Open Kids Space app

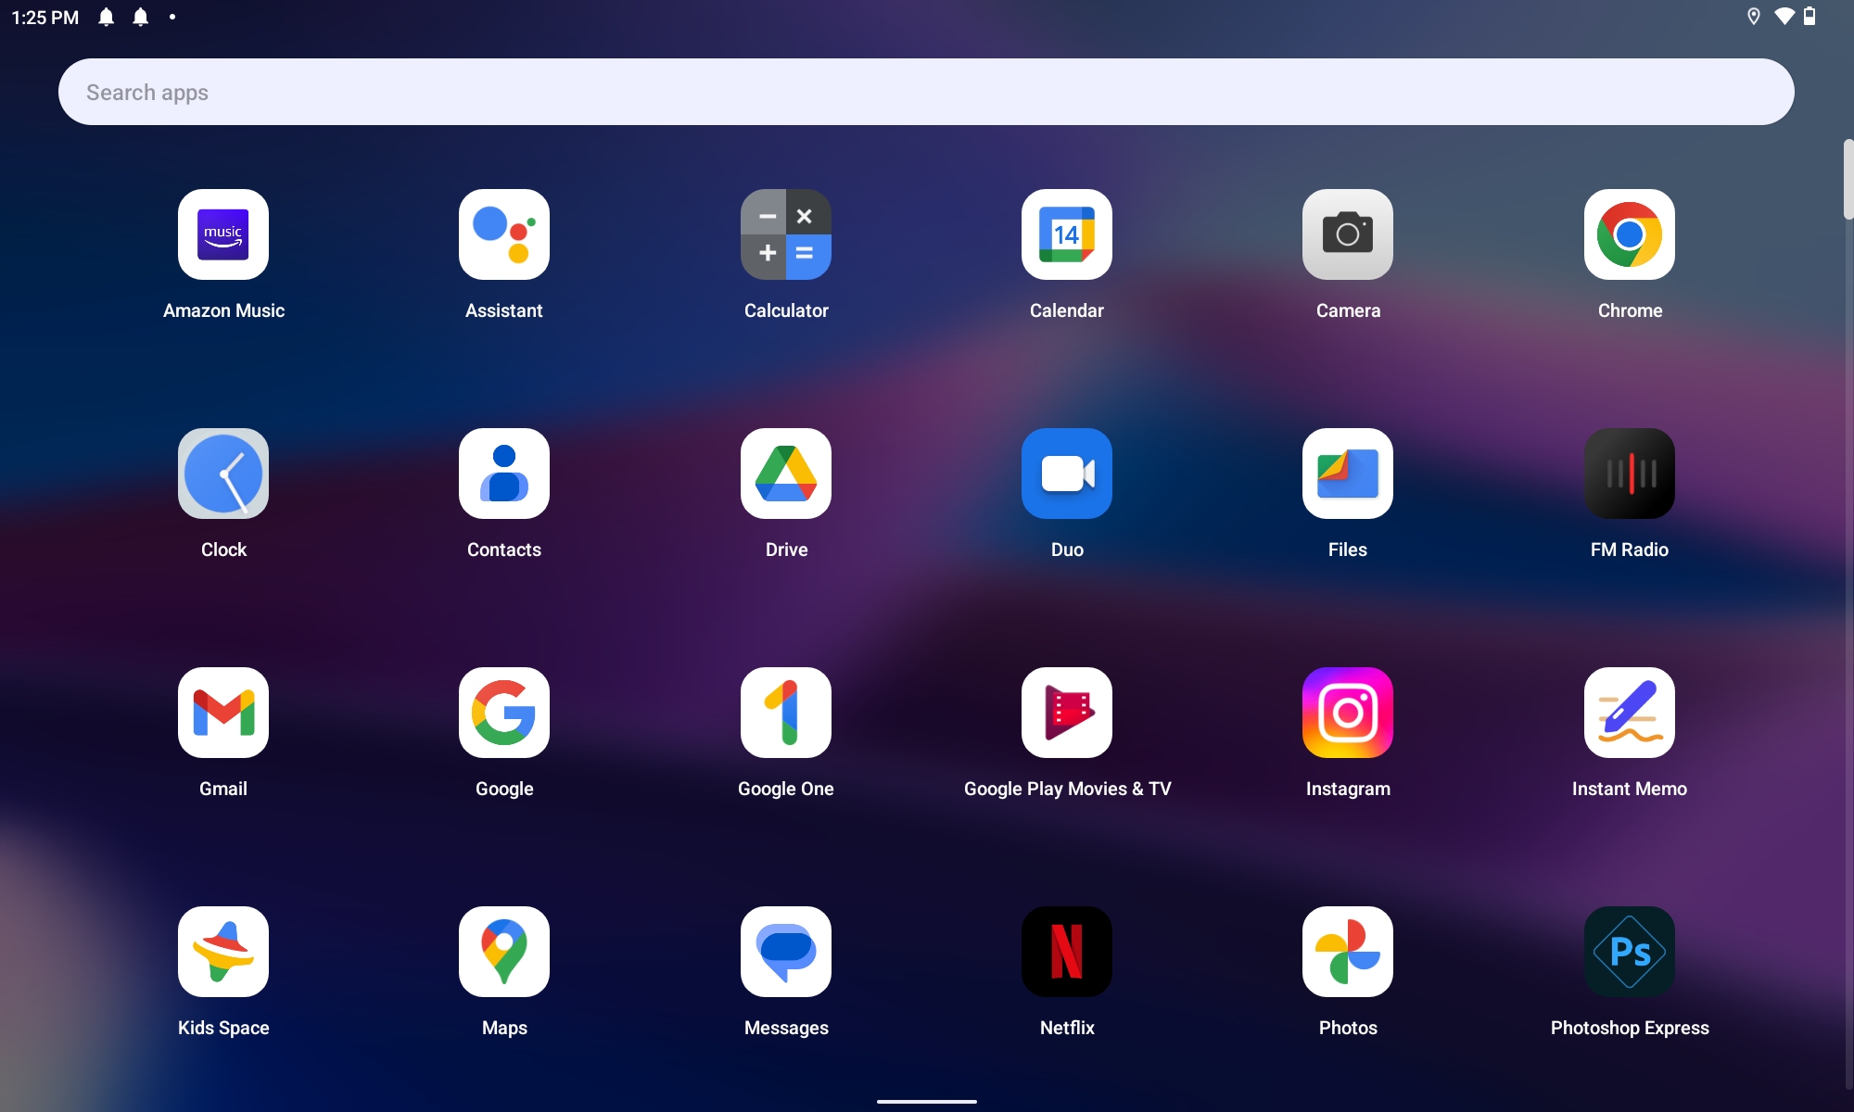(x=222, y=952)
